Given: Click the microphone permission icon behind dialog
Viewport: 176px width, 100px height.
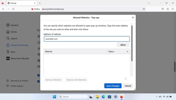Looking at the screenshot, I should [39, 48].
